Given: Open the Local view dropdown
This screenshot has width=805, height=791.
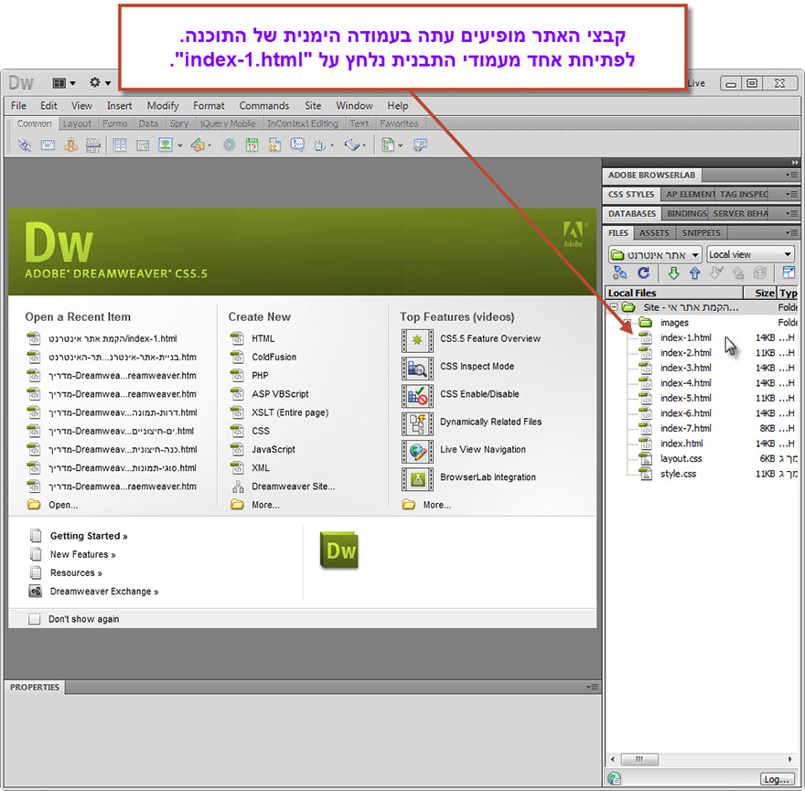Looking at the screenshot, I should tap(750, 254).
